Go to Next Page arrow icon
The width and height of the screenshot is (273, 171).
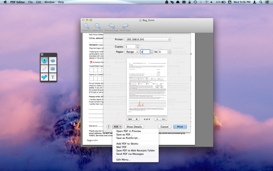point(125,26)
